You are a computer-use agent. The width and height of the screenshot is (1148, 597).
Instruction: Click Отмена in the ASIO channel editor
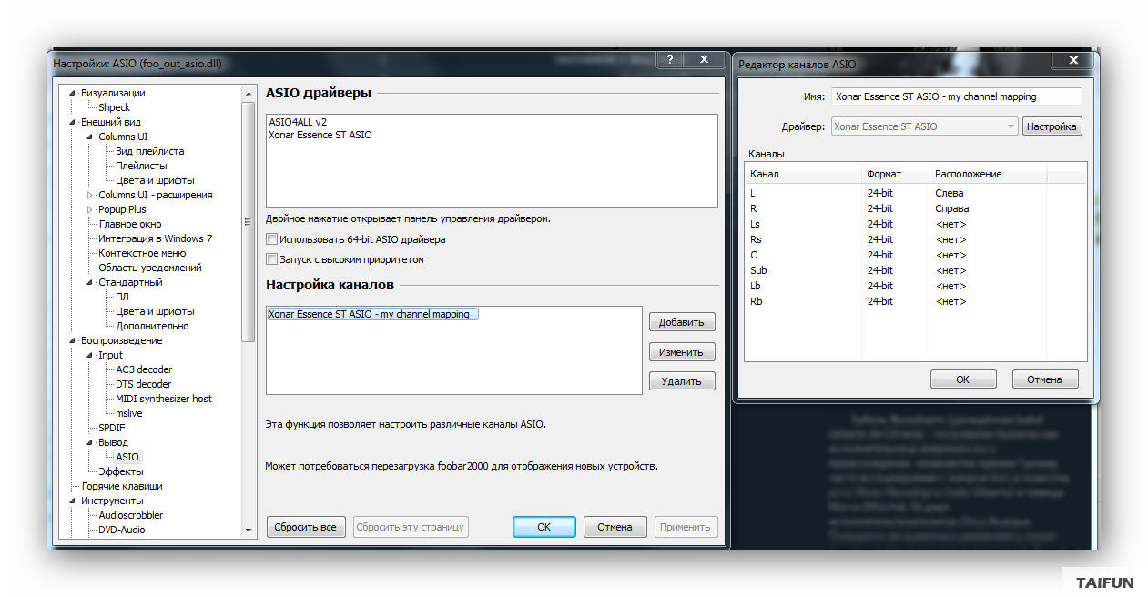1044,379
